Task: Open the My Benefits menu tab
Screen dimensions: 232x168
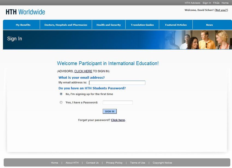Action: (23, 25)
